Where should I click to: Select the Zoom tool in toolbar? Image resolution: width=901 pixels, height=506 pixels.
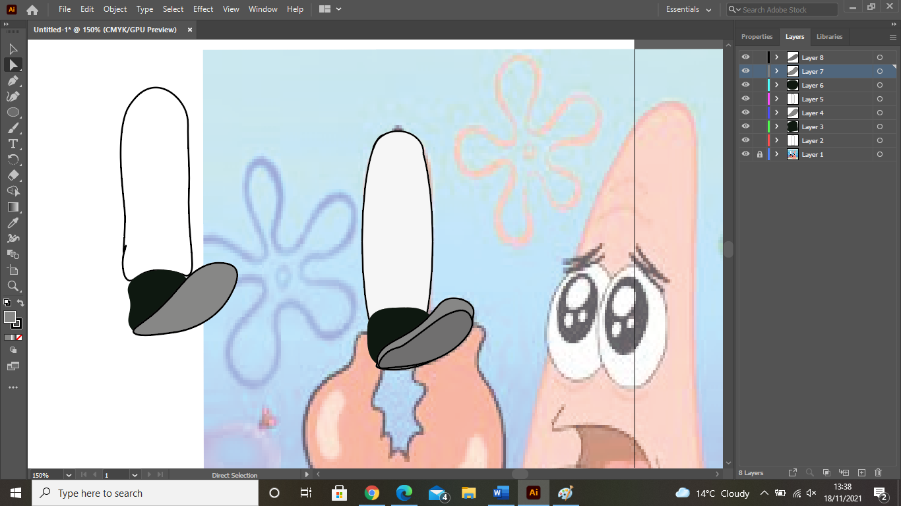pyautogui.click(x=13, y=286)
